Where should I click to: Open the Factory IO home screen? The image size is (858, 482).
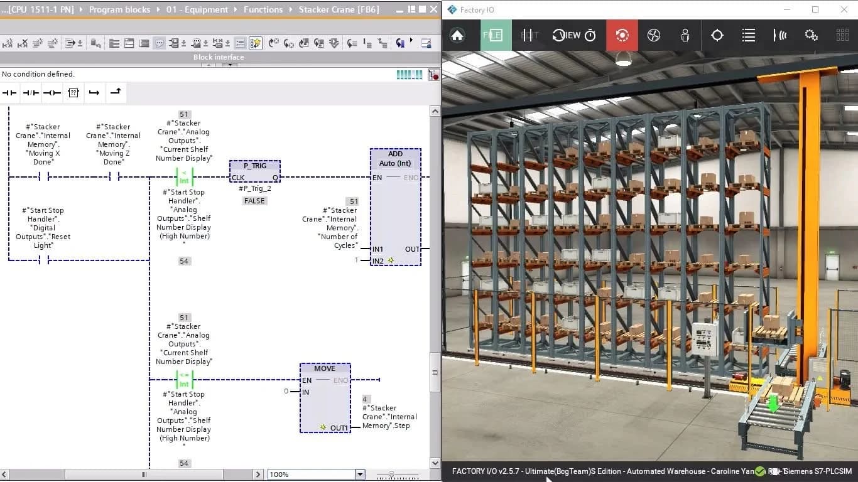457,35
